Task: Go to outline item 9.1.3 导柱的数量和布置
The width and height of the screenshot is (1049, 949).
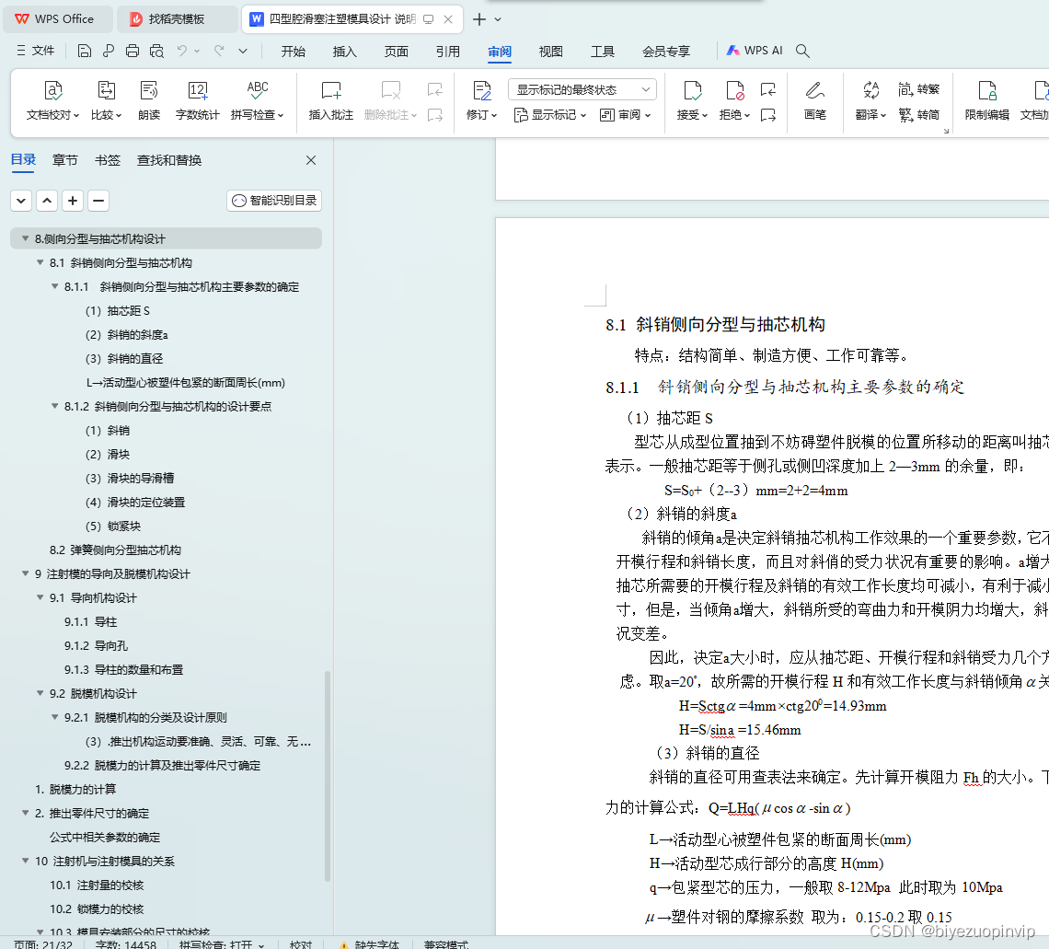Action: [x=124, y=669]
